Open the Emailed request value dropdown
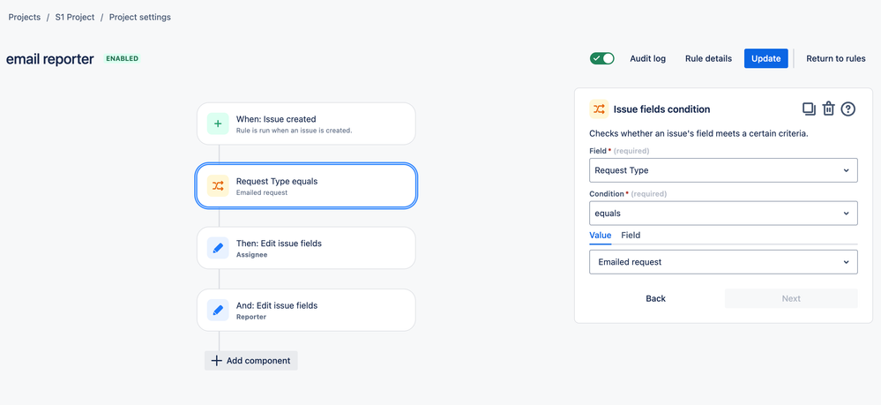Viewport: 881px width, 405px height. pos(723,262)
